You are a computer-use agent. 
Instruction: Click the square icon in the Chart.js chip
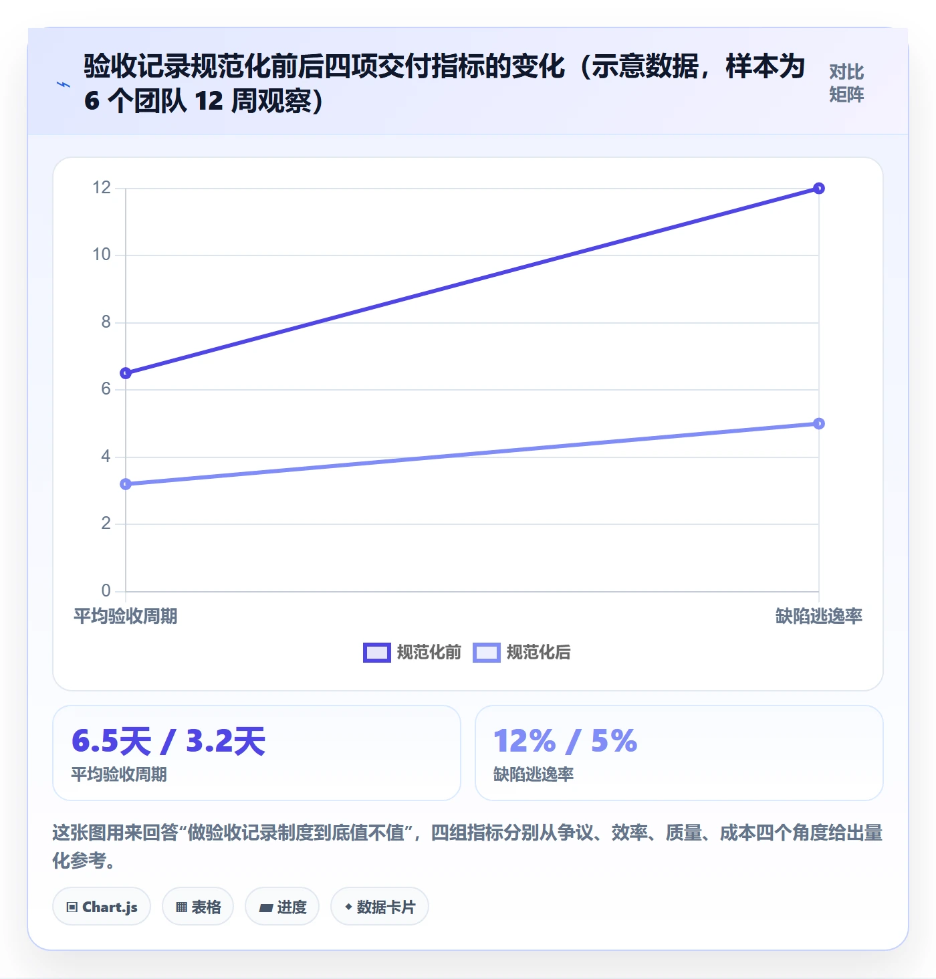72,907
